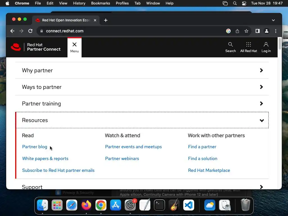Image resolution: width=288 pixels, height=216 pixels.
Task: Collapse the Resources section chevron
Action: [x=262, y=120]
